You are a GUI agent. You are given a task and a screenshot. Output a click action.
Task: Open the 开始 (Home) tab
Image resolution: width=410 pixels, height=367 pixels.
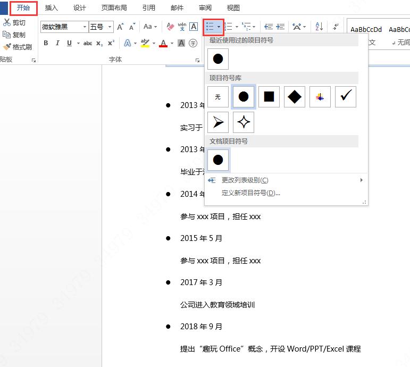pos(23,8)
